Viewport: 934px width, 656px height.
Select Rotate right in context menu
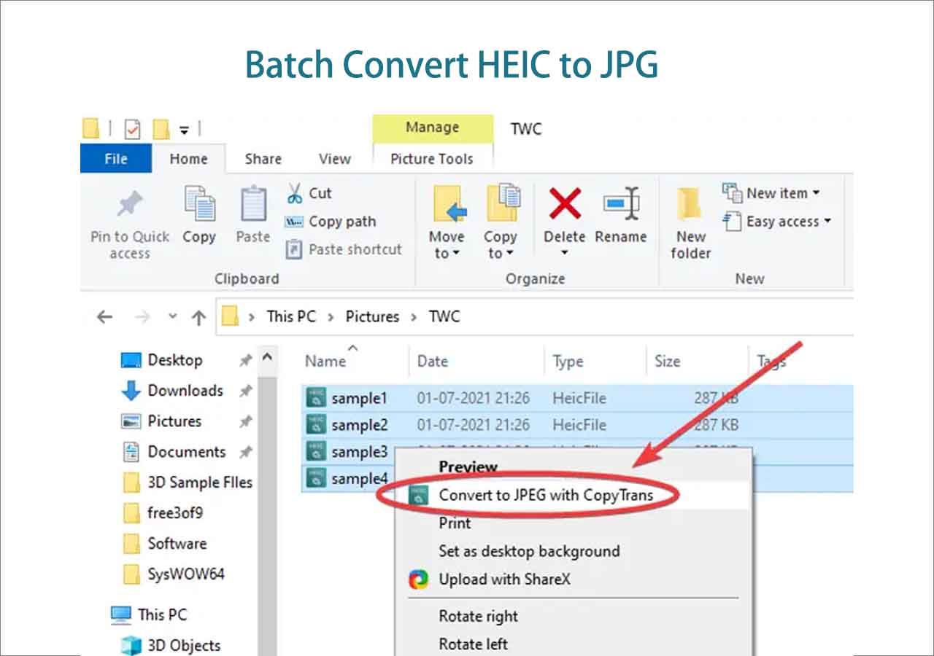479,616
